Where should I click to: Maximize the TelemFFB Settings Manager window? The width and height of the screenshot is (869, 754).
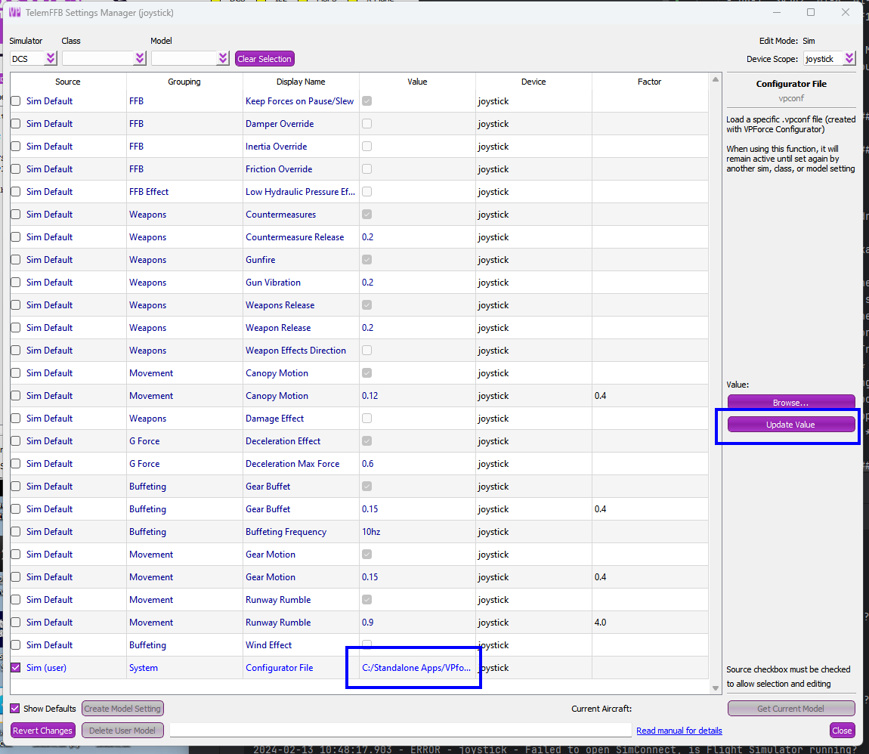click(811, 12)
